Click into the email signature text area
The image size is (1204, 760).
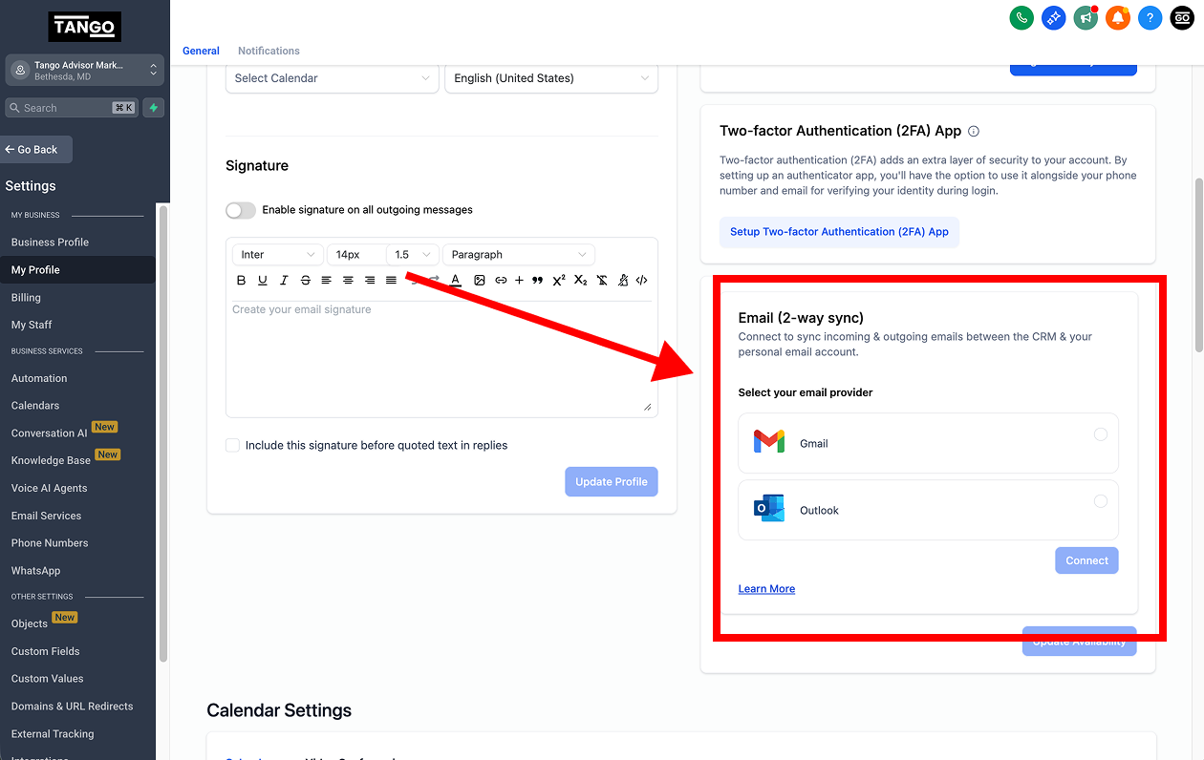[441, 357]
